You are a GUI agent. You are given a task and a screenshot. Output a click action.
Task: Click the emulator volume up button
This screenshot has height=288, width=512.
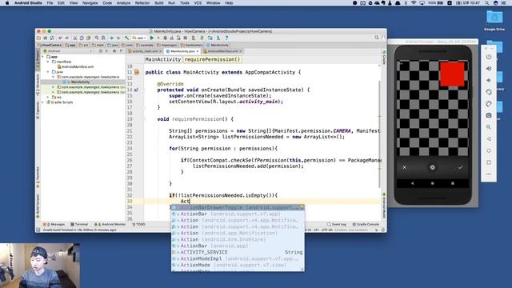click(489, 69)
